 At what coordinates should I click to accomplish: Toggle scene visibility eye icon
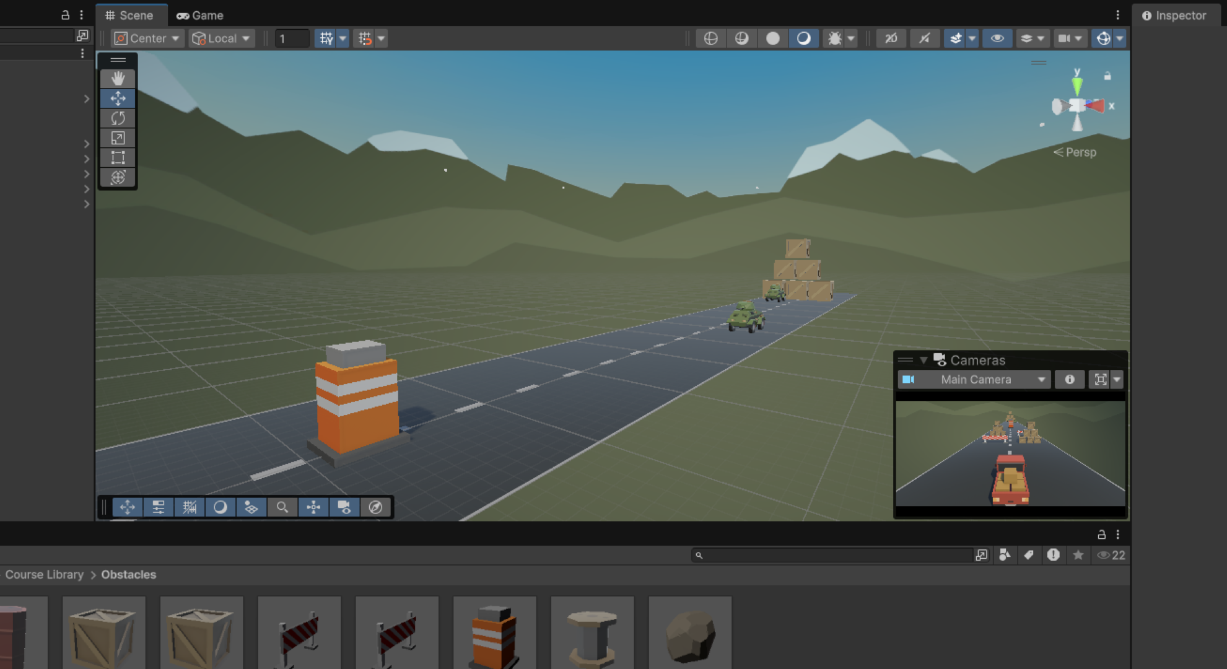click(x=997, y=38)
